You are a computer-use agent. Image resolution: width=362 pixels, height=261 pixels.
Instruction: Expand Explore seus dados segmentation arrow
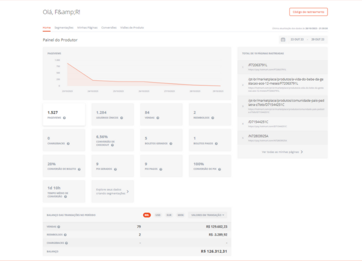127,191
